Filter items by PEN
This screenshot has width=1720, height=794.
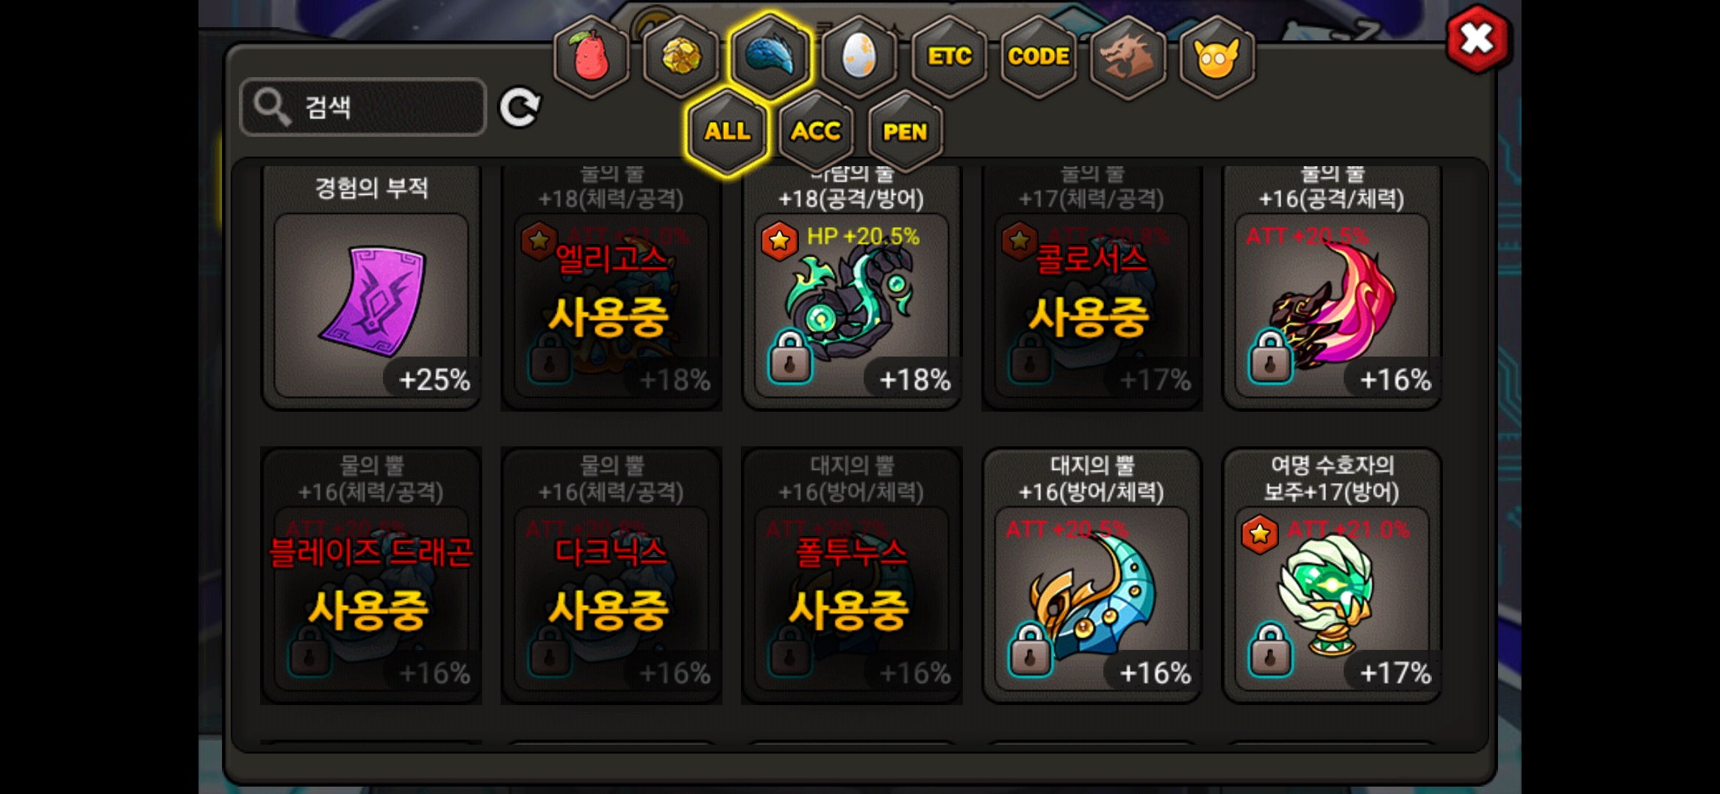tap(905, 132)
